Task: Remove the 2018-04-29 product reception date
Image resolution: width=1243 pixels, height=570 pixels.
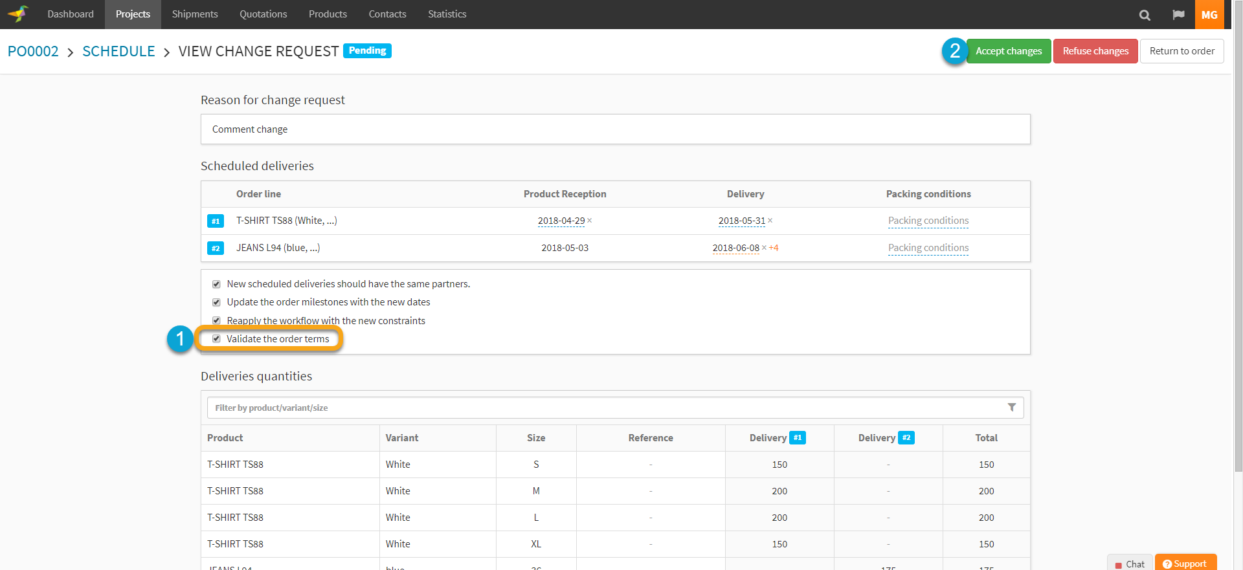Action: 590,221
